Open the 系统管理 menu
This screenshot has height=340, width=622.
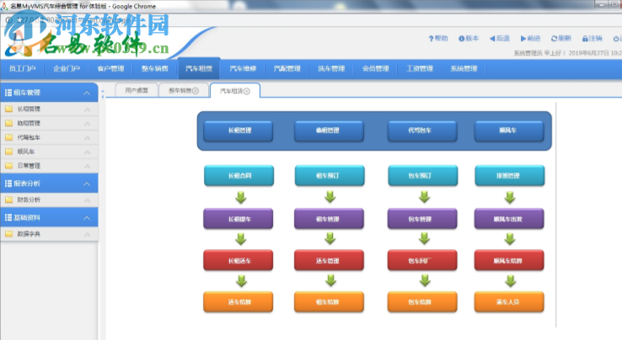(x=464, y=68)
